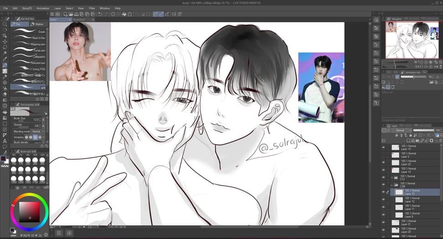
Task: Click the Undo arrow in command bar
Action: point(100,14)
